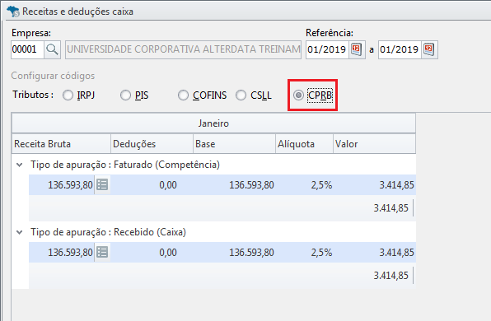Collapse the Recebido (Caixa) group
Viewport: 491px width, 321px height.
(x=20, y=232)
